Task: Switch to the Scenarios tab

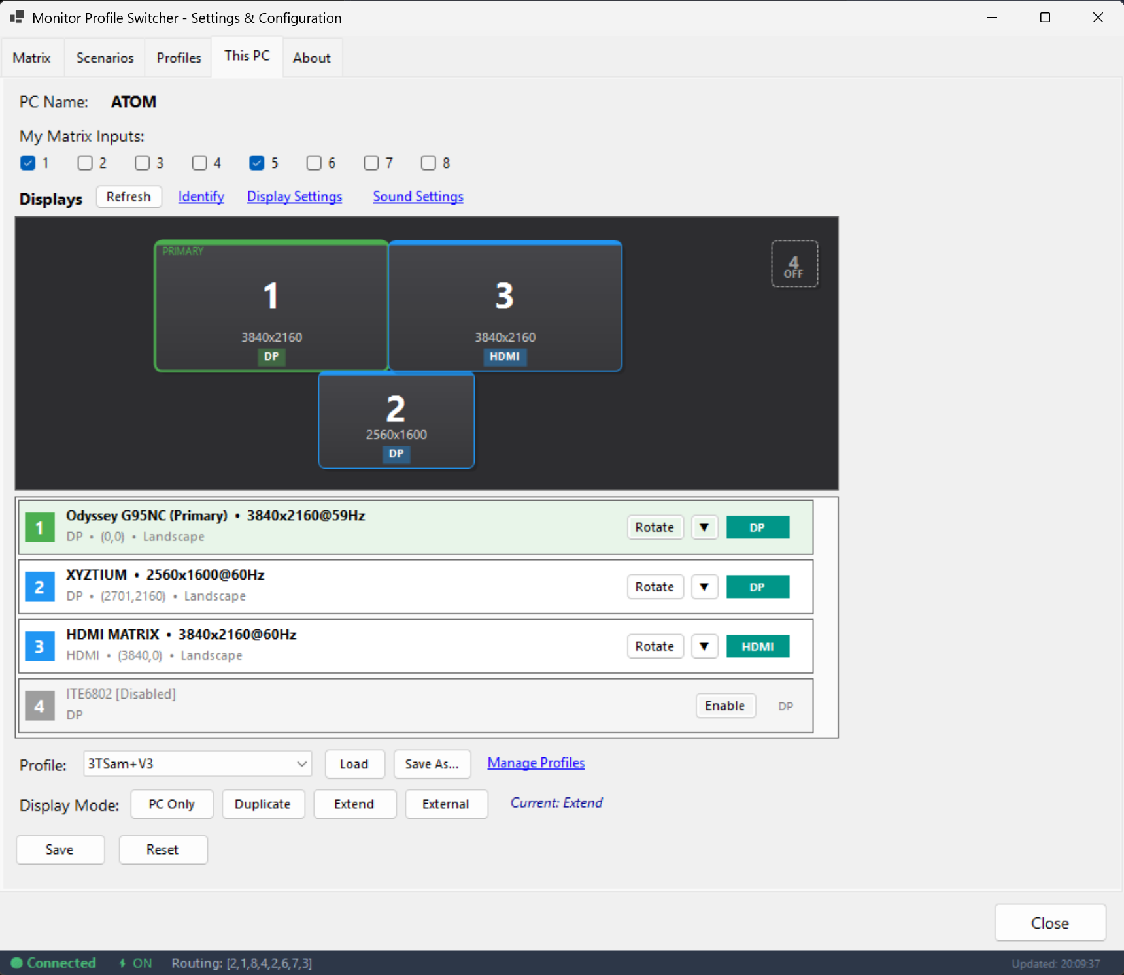Action: pyautogui.click(x=105, y=58)
